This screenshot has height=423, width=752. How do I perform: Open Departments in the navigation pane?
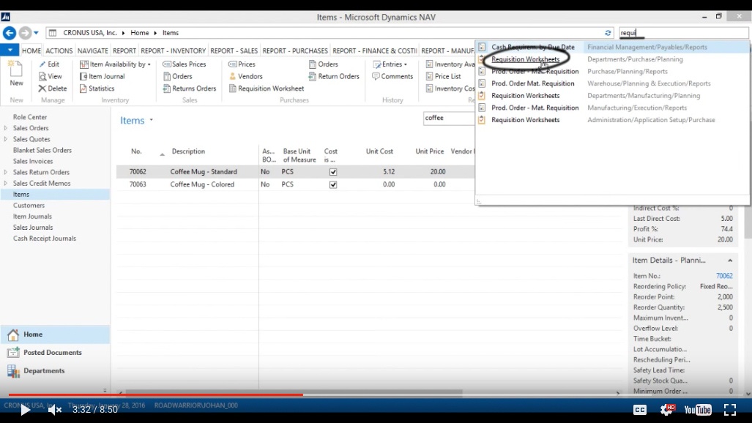point(44,371)
